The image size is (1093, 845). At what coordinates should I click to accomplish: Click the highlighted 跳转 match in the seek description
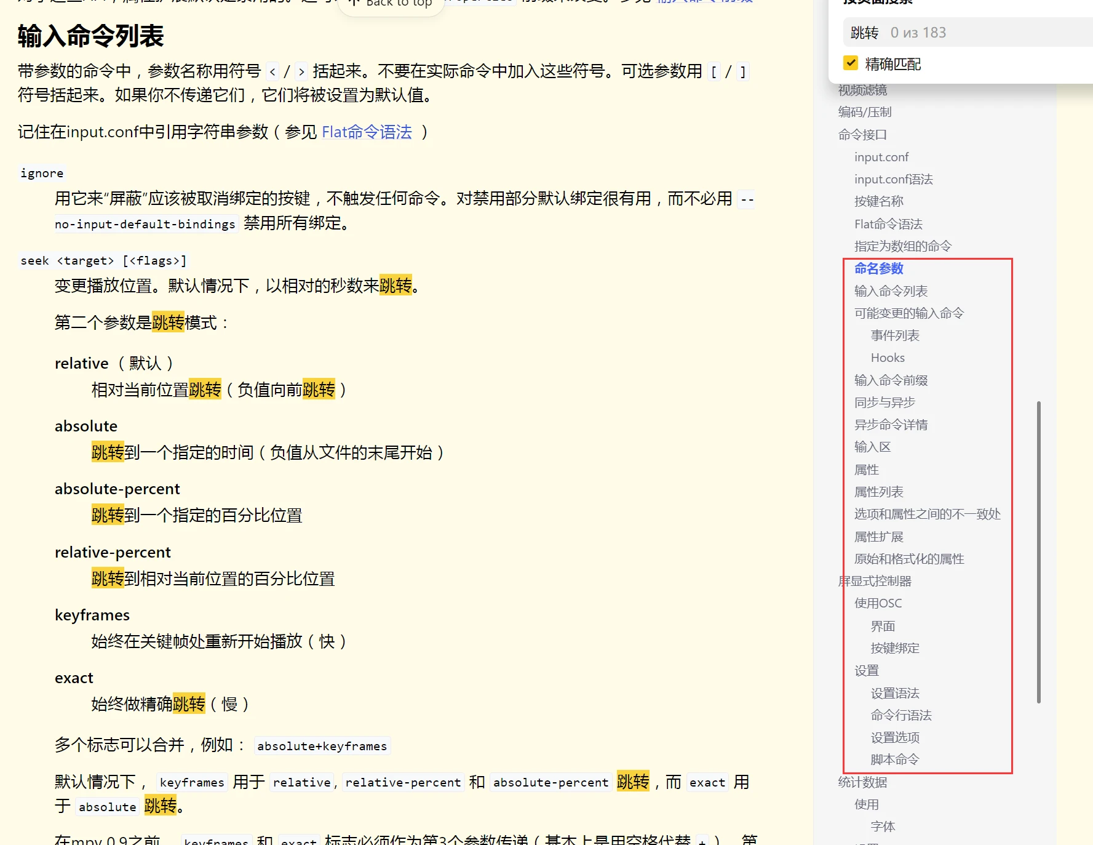396,286
